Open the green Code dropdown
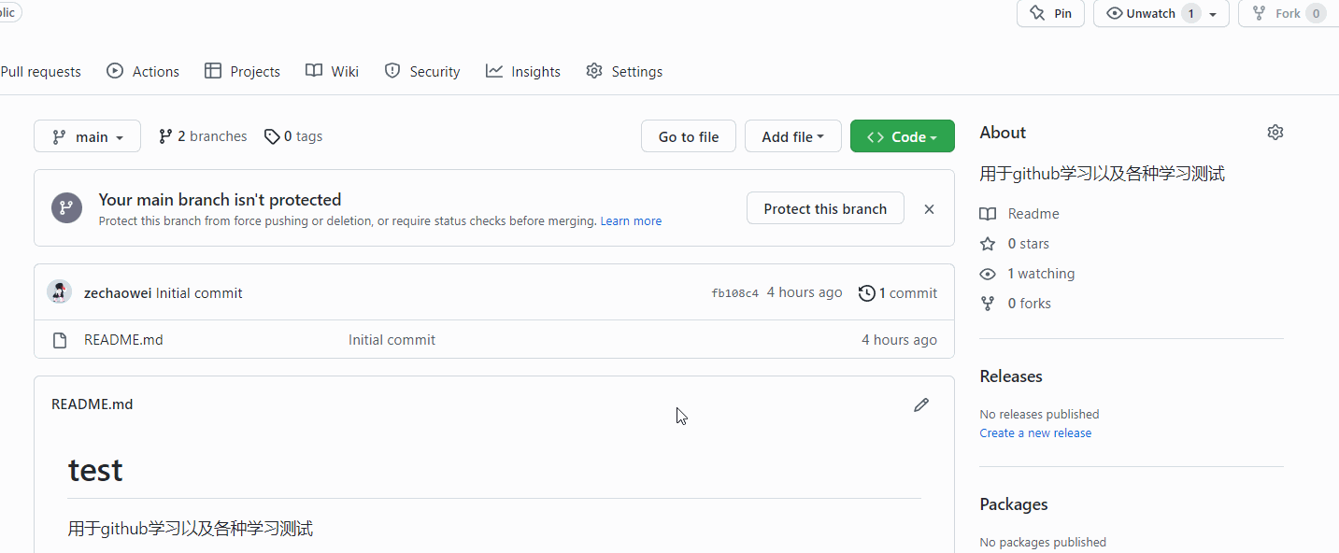This screenshot has height=553, width=1339. point(901,135)
